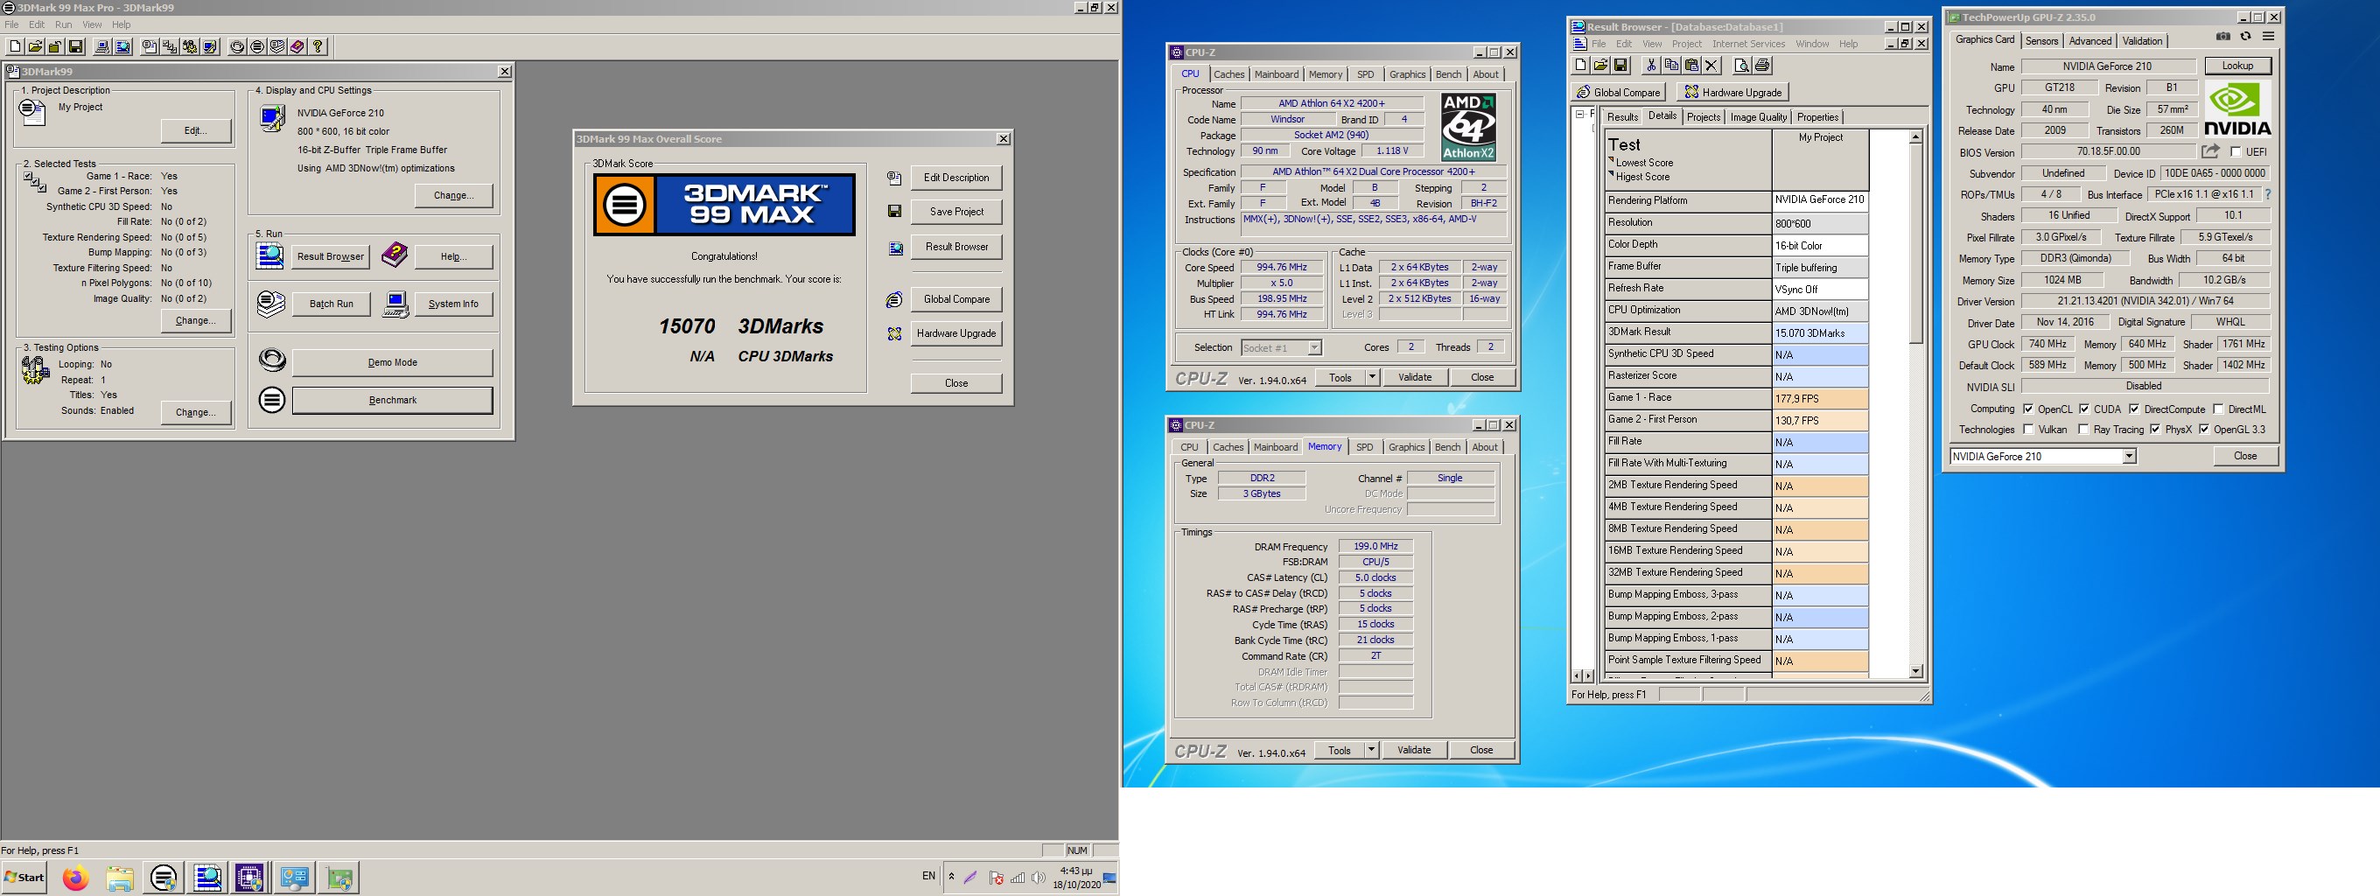This screenshot has width=2380, height=896.
Task: Click vertical scrollbar down arrow in Result Browser
Action: (x=1915, y=671)
